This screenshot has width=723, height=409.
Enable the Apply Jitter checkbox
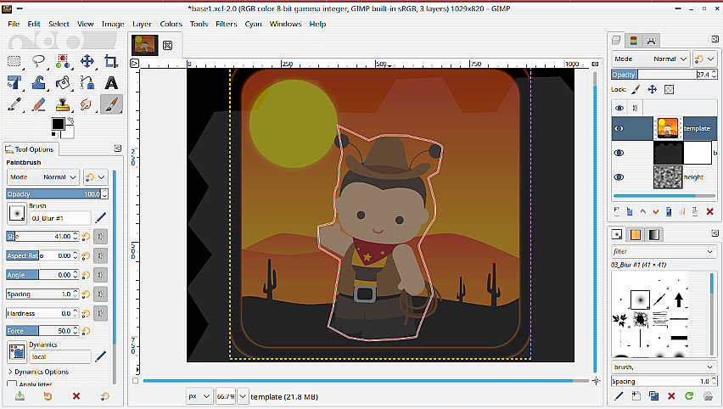point(12,384)
